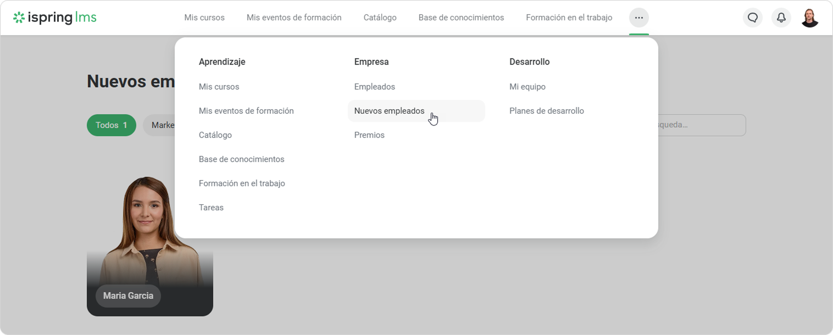The height and width of the screenshot is (335, 833).
Task: Select the Todos filter chip
Action: (x=111, y=125)
